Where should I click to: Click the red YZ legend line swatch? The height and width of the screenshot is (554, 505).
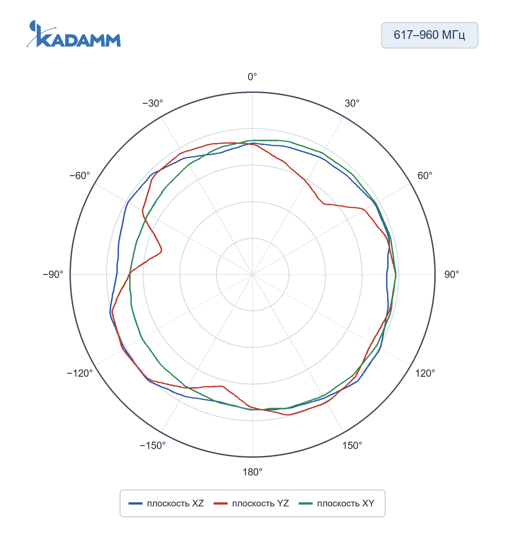[x=221, y=504]
